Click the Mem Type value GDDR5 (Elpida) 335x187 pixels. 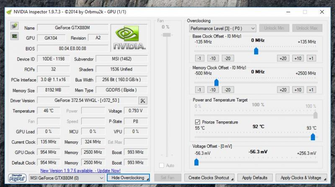(121, 90)
